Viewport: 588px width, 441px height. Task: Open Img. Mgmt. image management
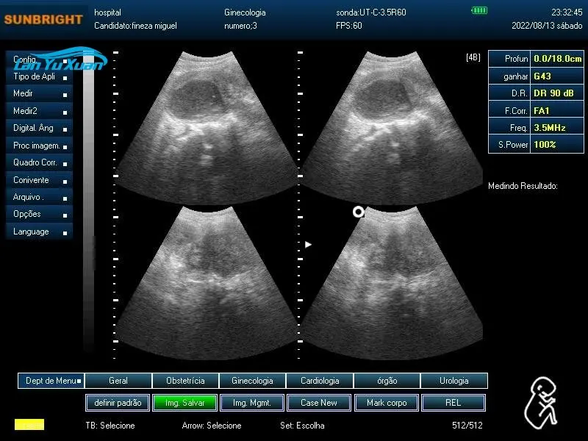click(x=252, y=403)
